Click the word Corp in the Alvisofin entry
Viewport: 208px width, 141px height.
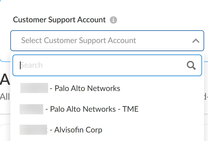click(95, 130)
